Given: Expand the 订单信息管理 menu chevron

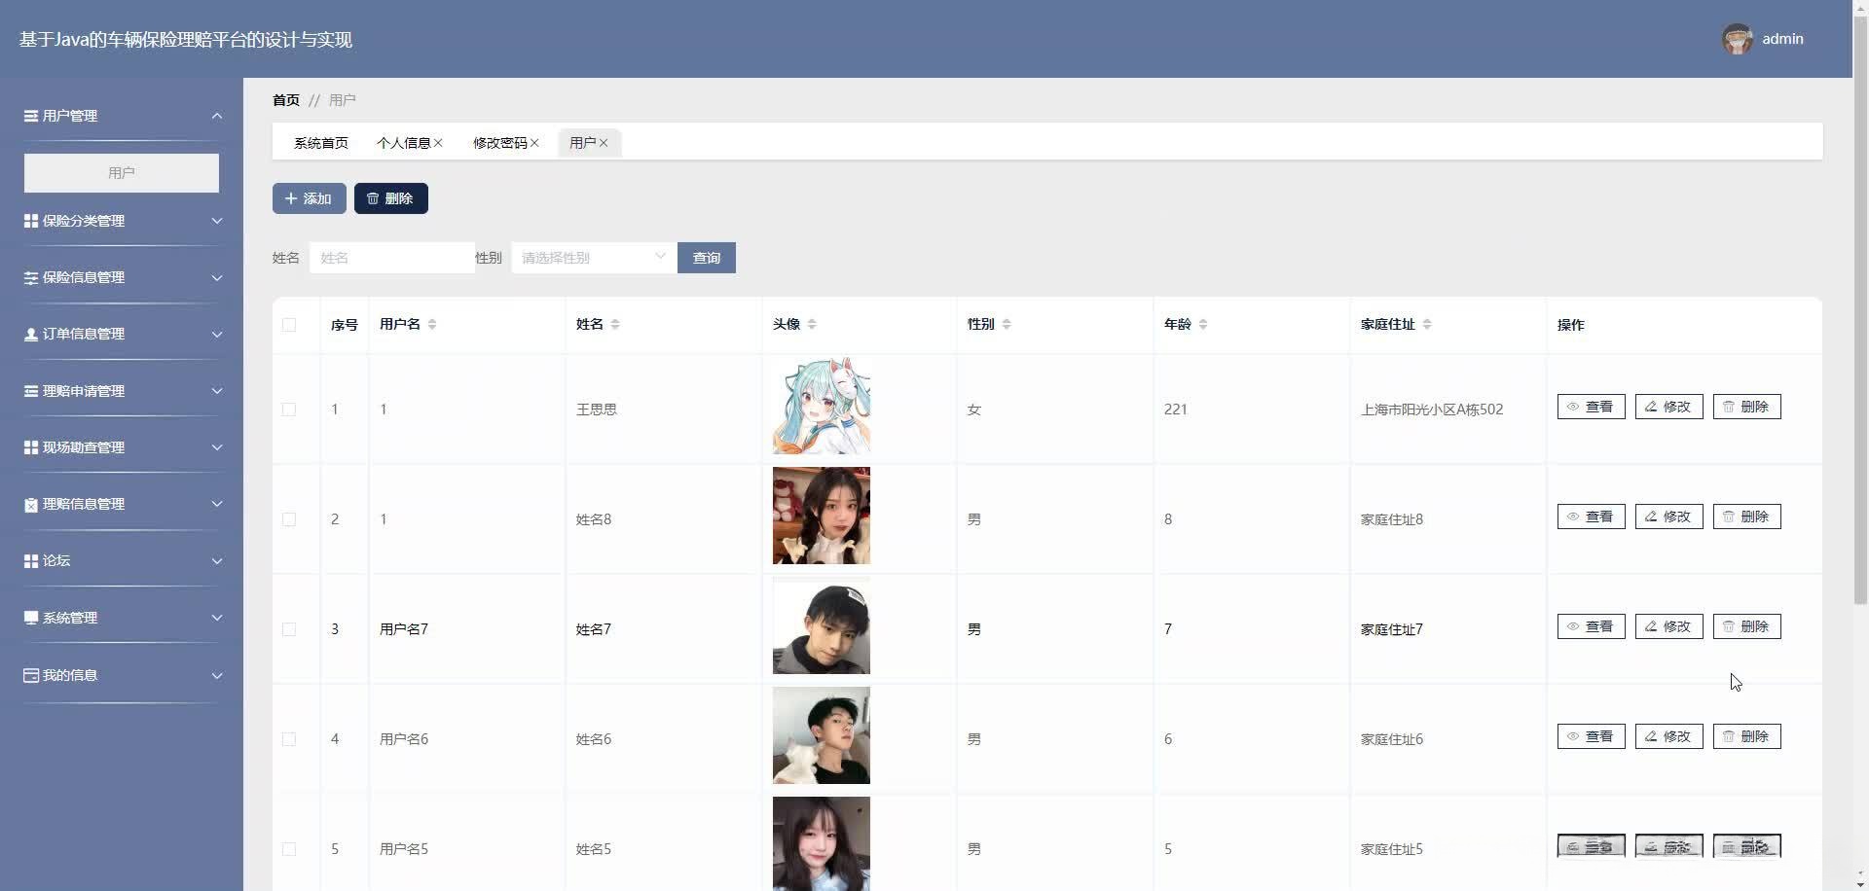Looking at the screenshot, I should coord(217,334).
